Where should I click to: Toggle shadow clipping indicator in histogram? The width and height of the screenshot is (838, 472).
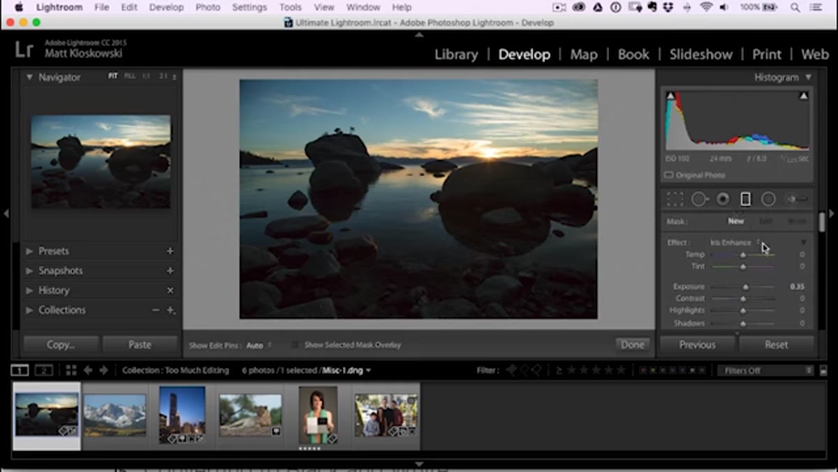[x=670, y=96]
